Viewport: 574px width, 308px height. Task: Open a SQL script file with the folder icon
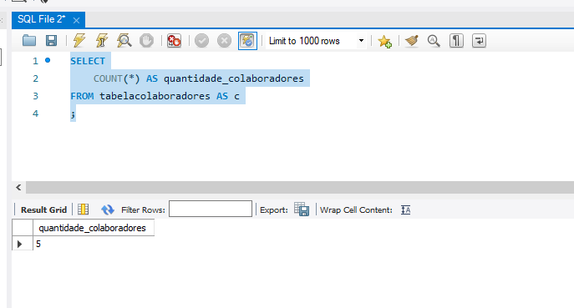(x=29, y=41)
